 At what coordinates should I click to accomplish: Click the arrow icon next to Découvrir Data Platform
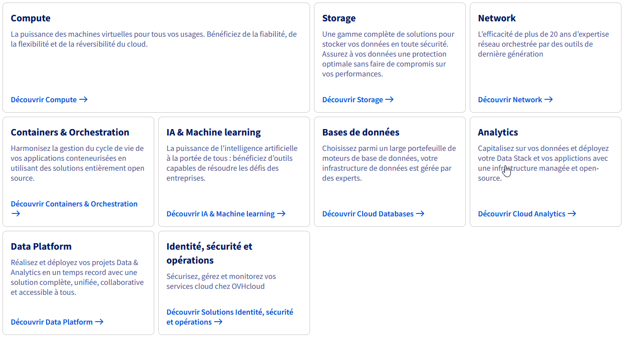(99, 322)
